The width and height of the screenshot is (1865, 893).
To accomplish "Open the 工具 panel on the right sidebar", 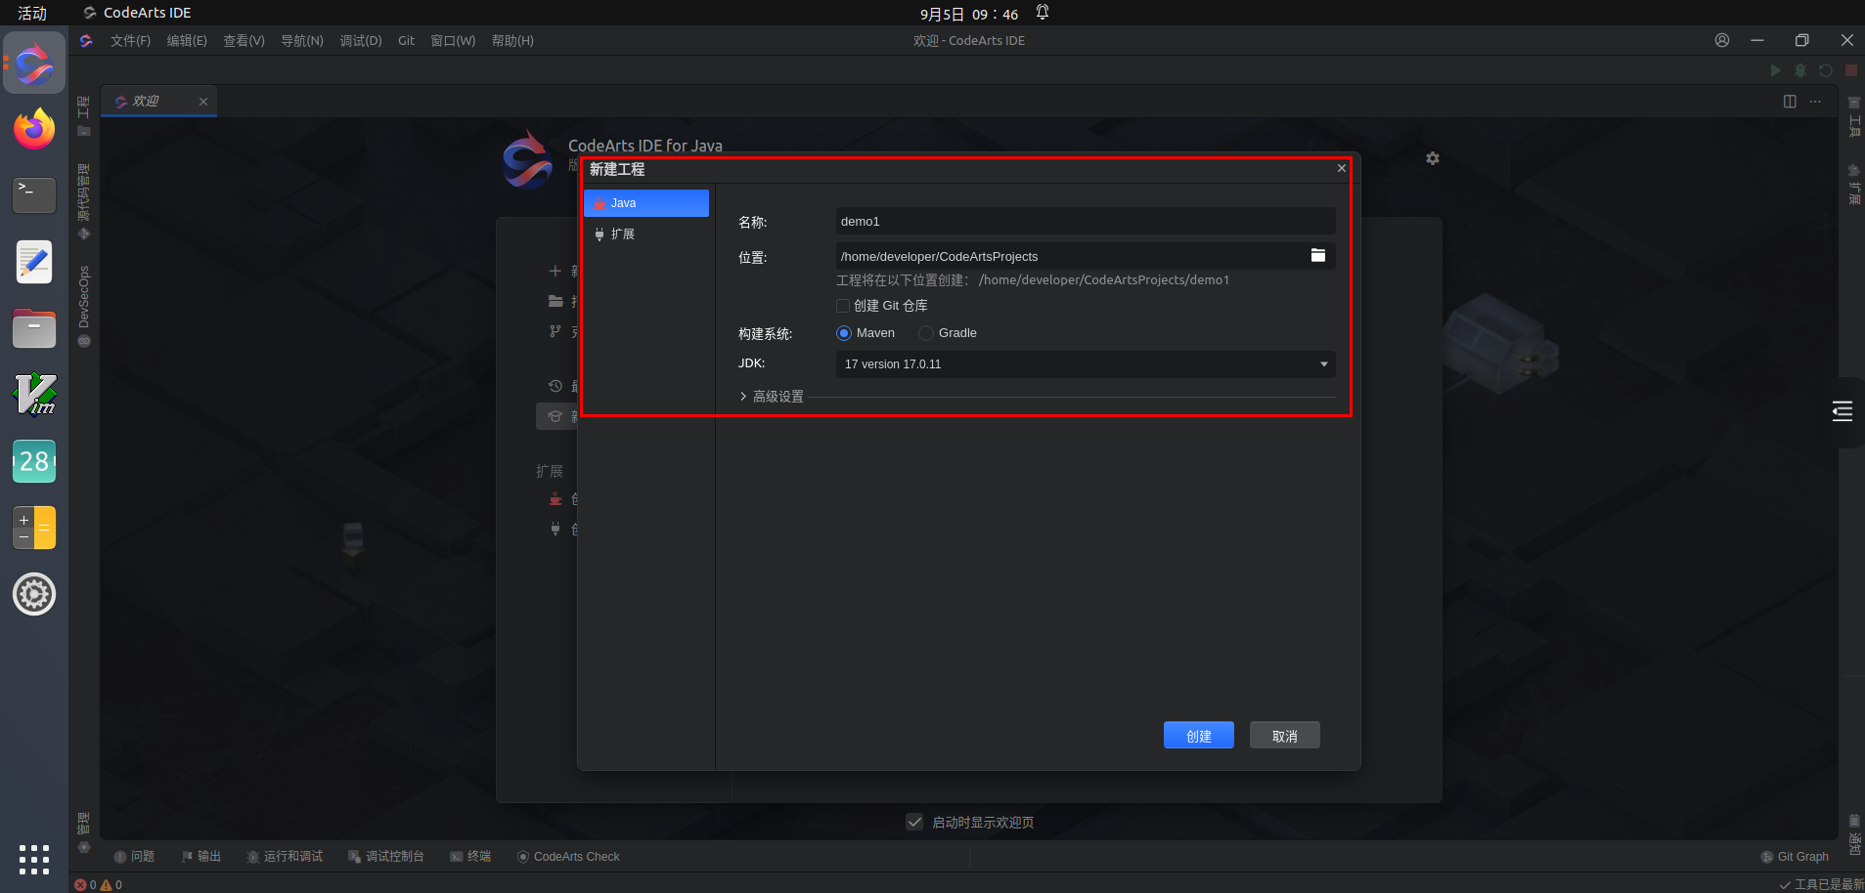I will (1853, 117).
